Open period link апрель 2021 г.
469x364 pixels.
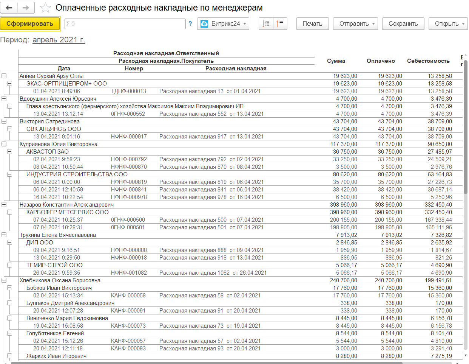(59, 40)
